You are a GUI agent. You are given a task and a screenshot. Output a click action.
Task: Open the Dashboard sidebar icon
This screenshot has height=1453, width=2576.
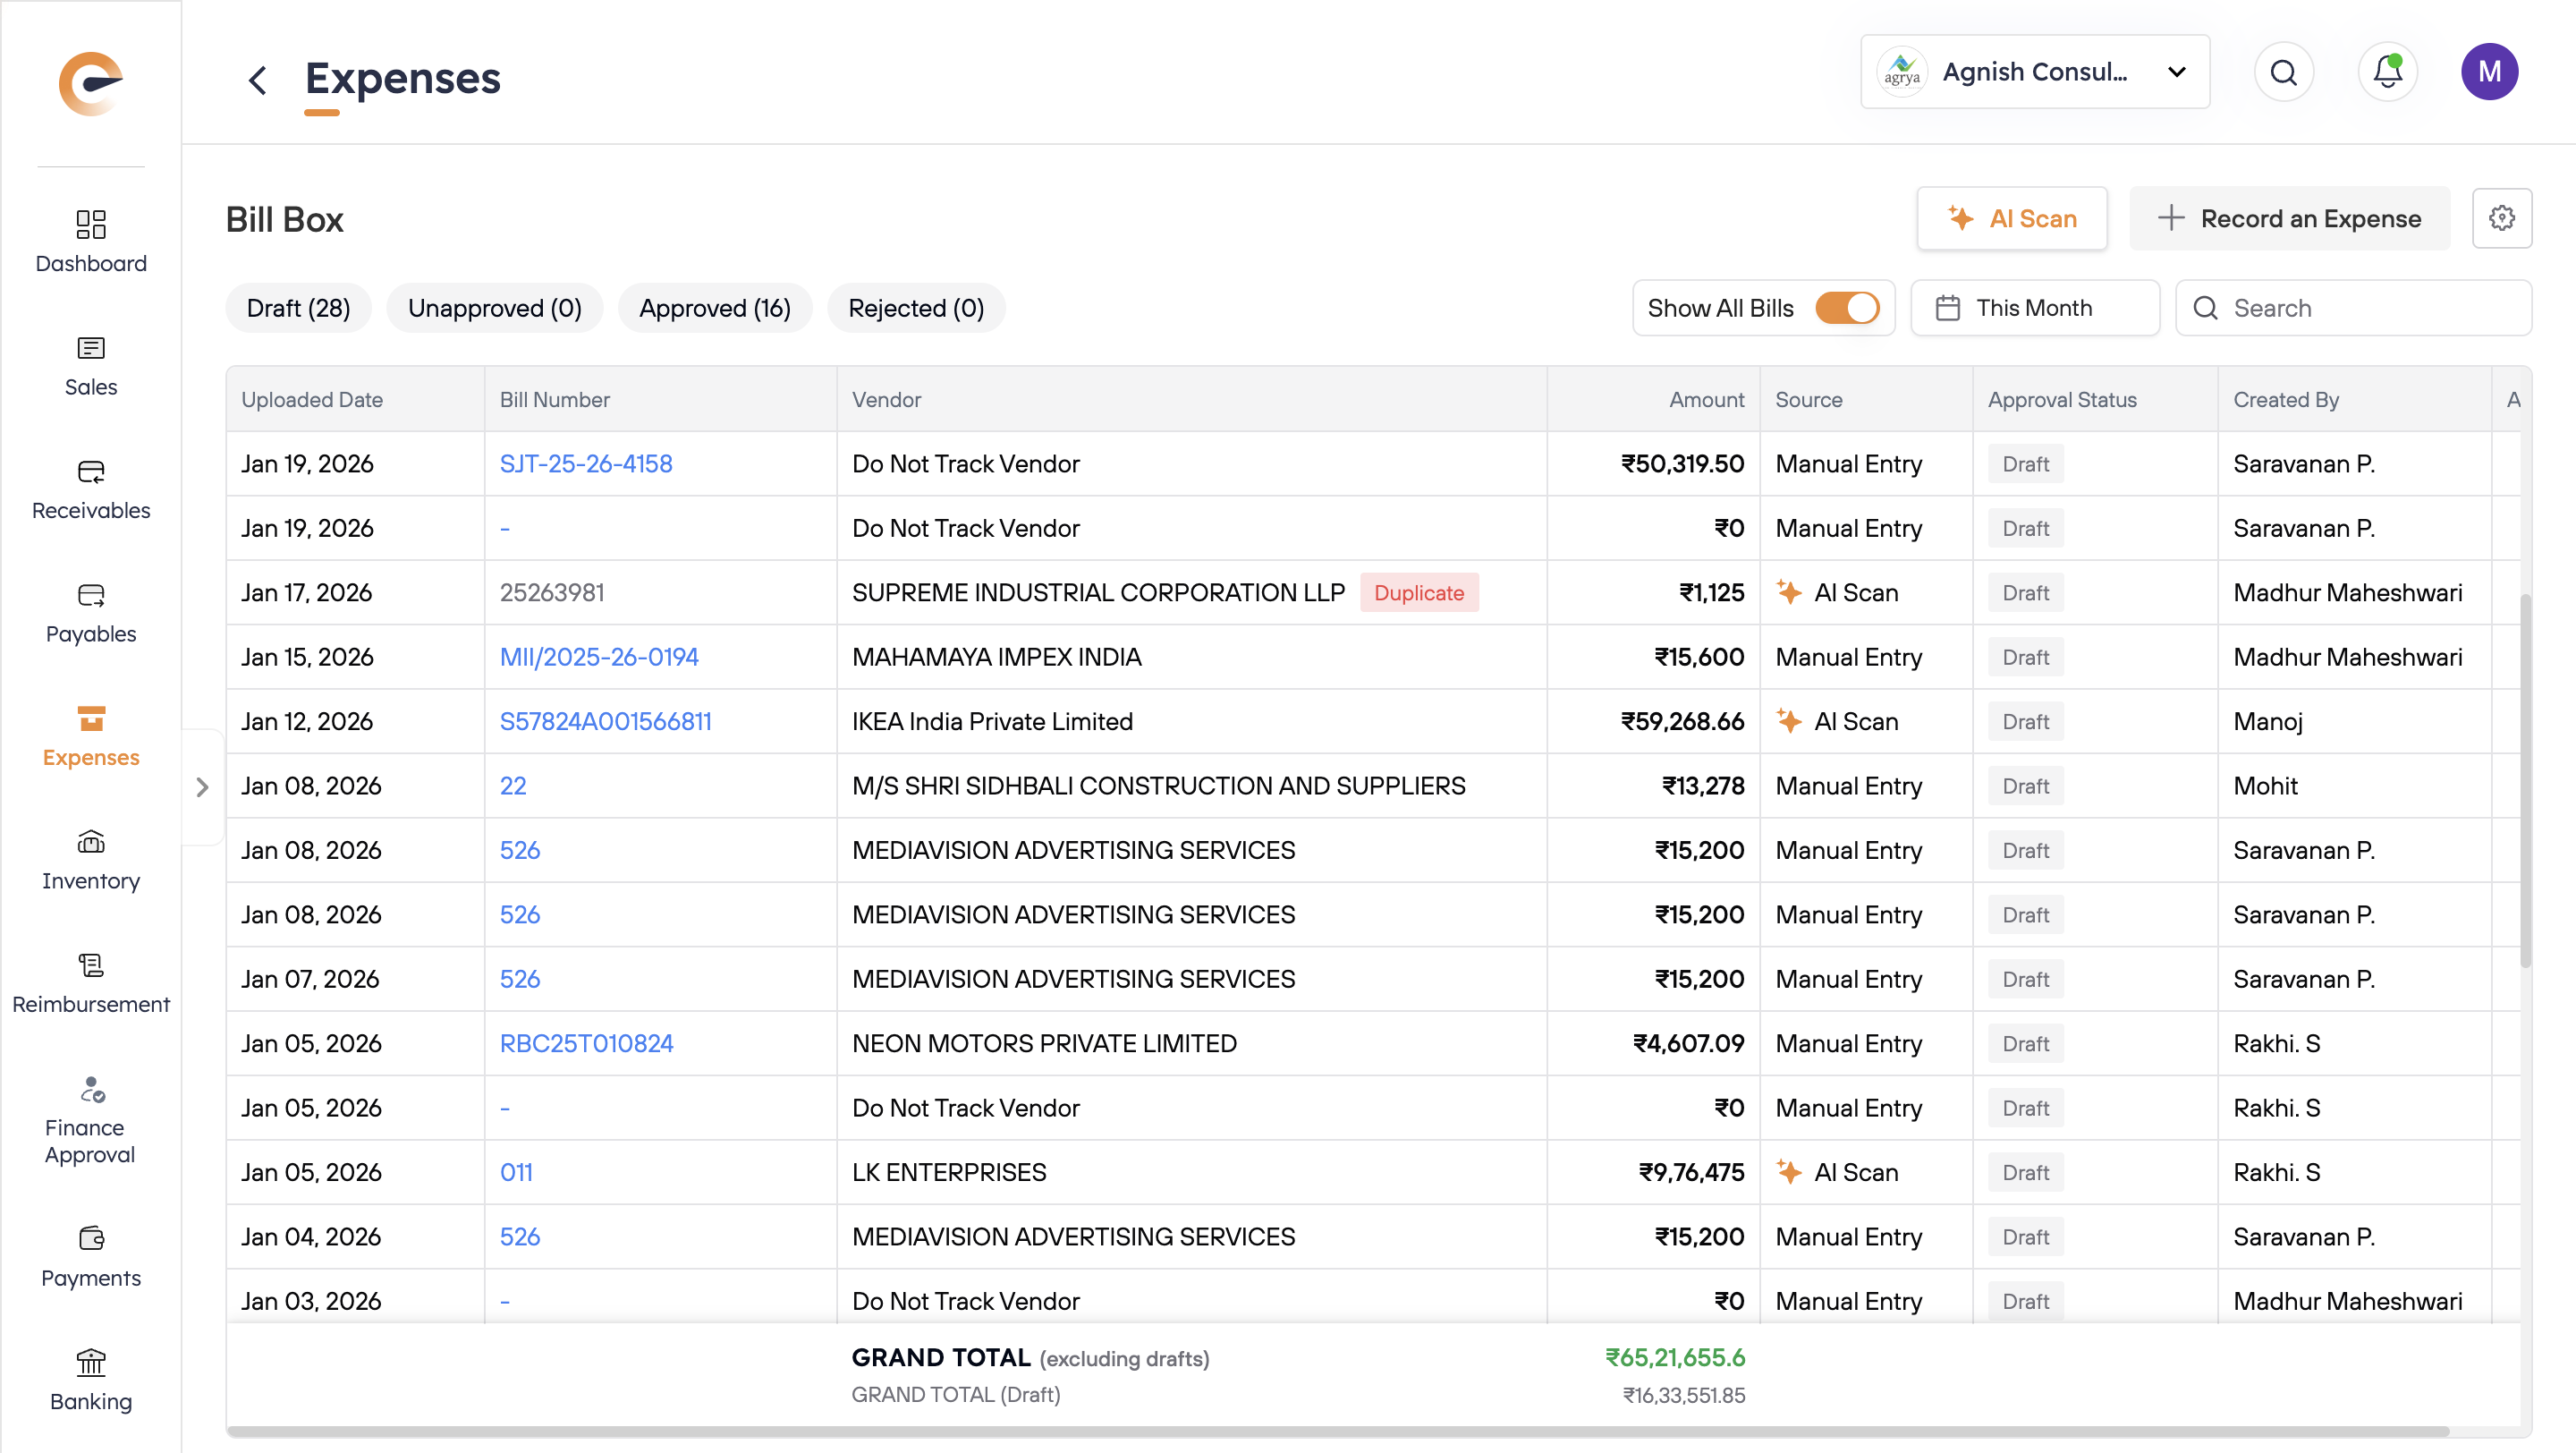coord(90,224)
